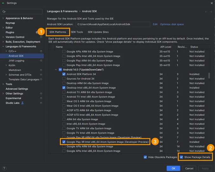Click the Android SDK Location path field
The image size is (215, 172).
tap(113, 24)
